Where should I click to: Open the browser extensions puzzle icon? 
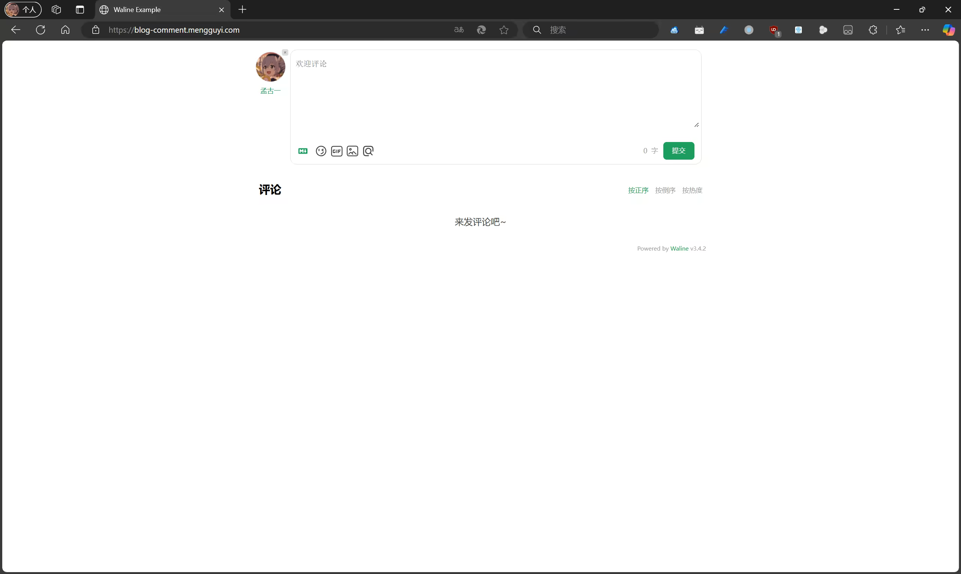(x=872, y=30)
